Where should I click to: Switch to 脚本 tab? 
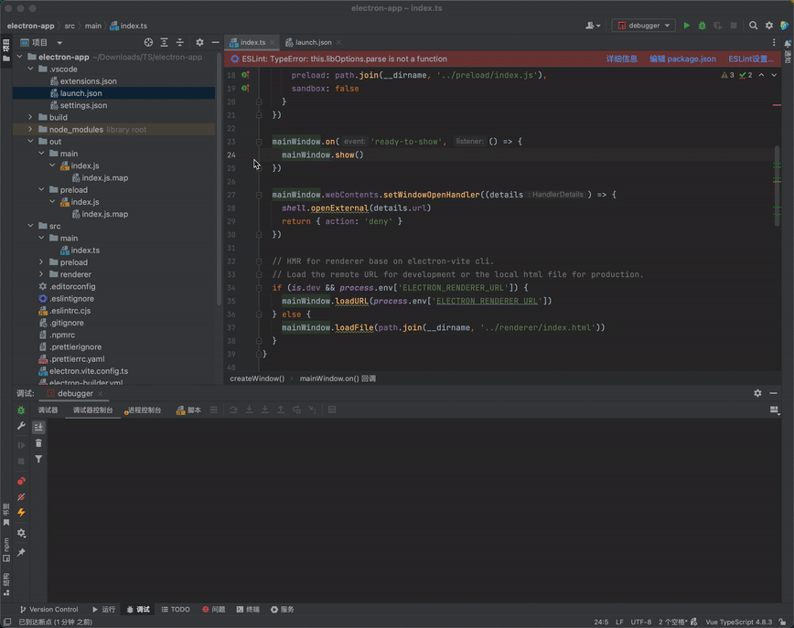click(188, 410)
